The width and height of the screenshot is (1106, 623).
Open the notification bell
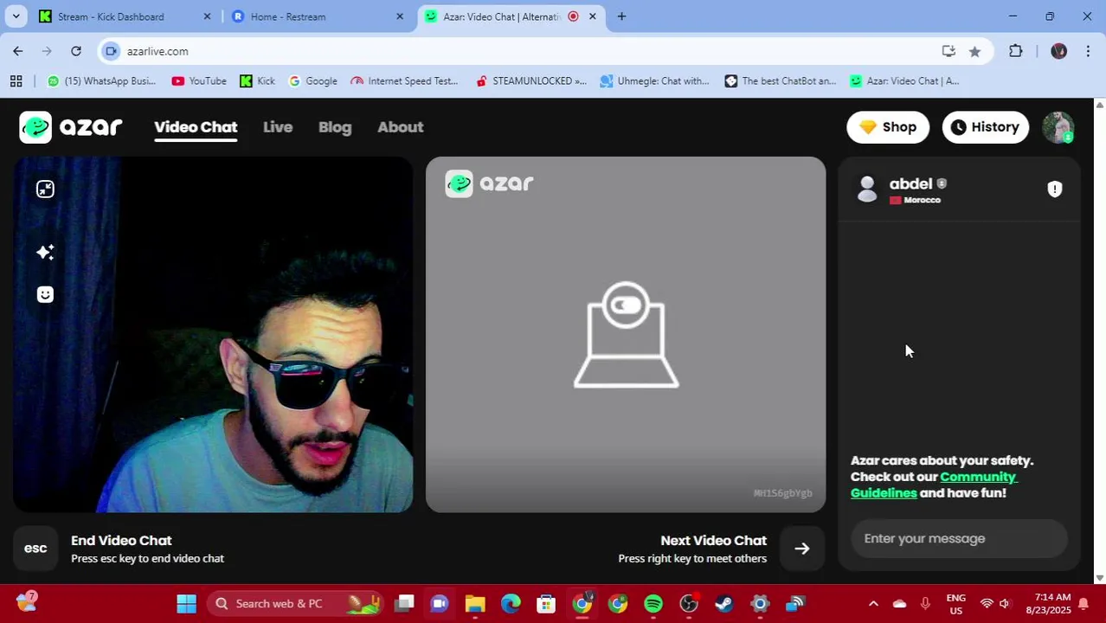[1083, 603]
